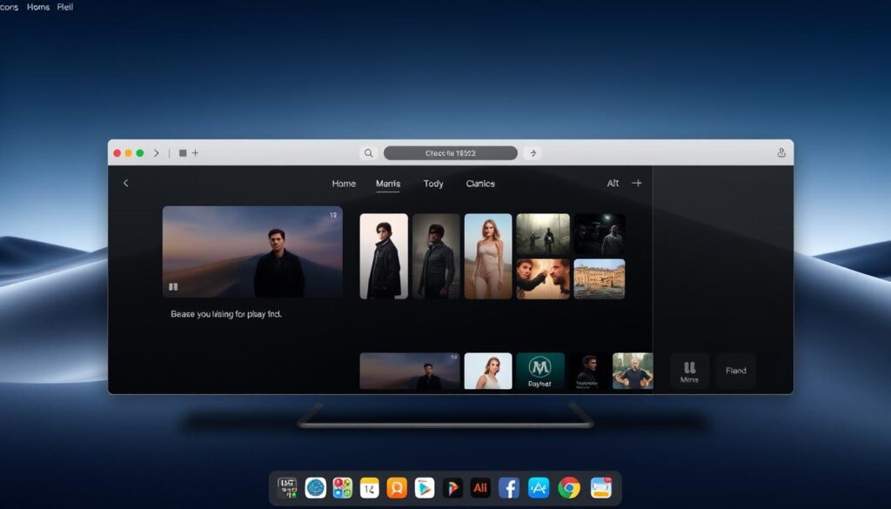Click the square icon in title bar
The image size is (891, 509).
(x=183, y=153)
